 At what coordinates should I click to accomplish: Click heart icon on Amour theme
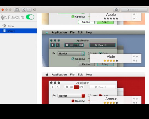(134, 99)
